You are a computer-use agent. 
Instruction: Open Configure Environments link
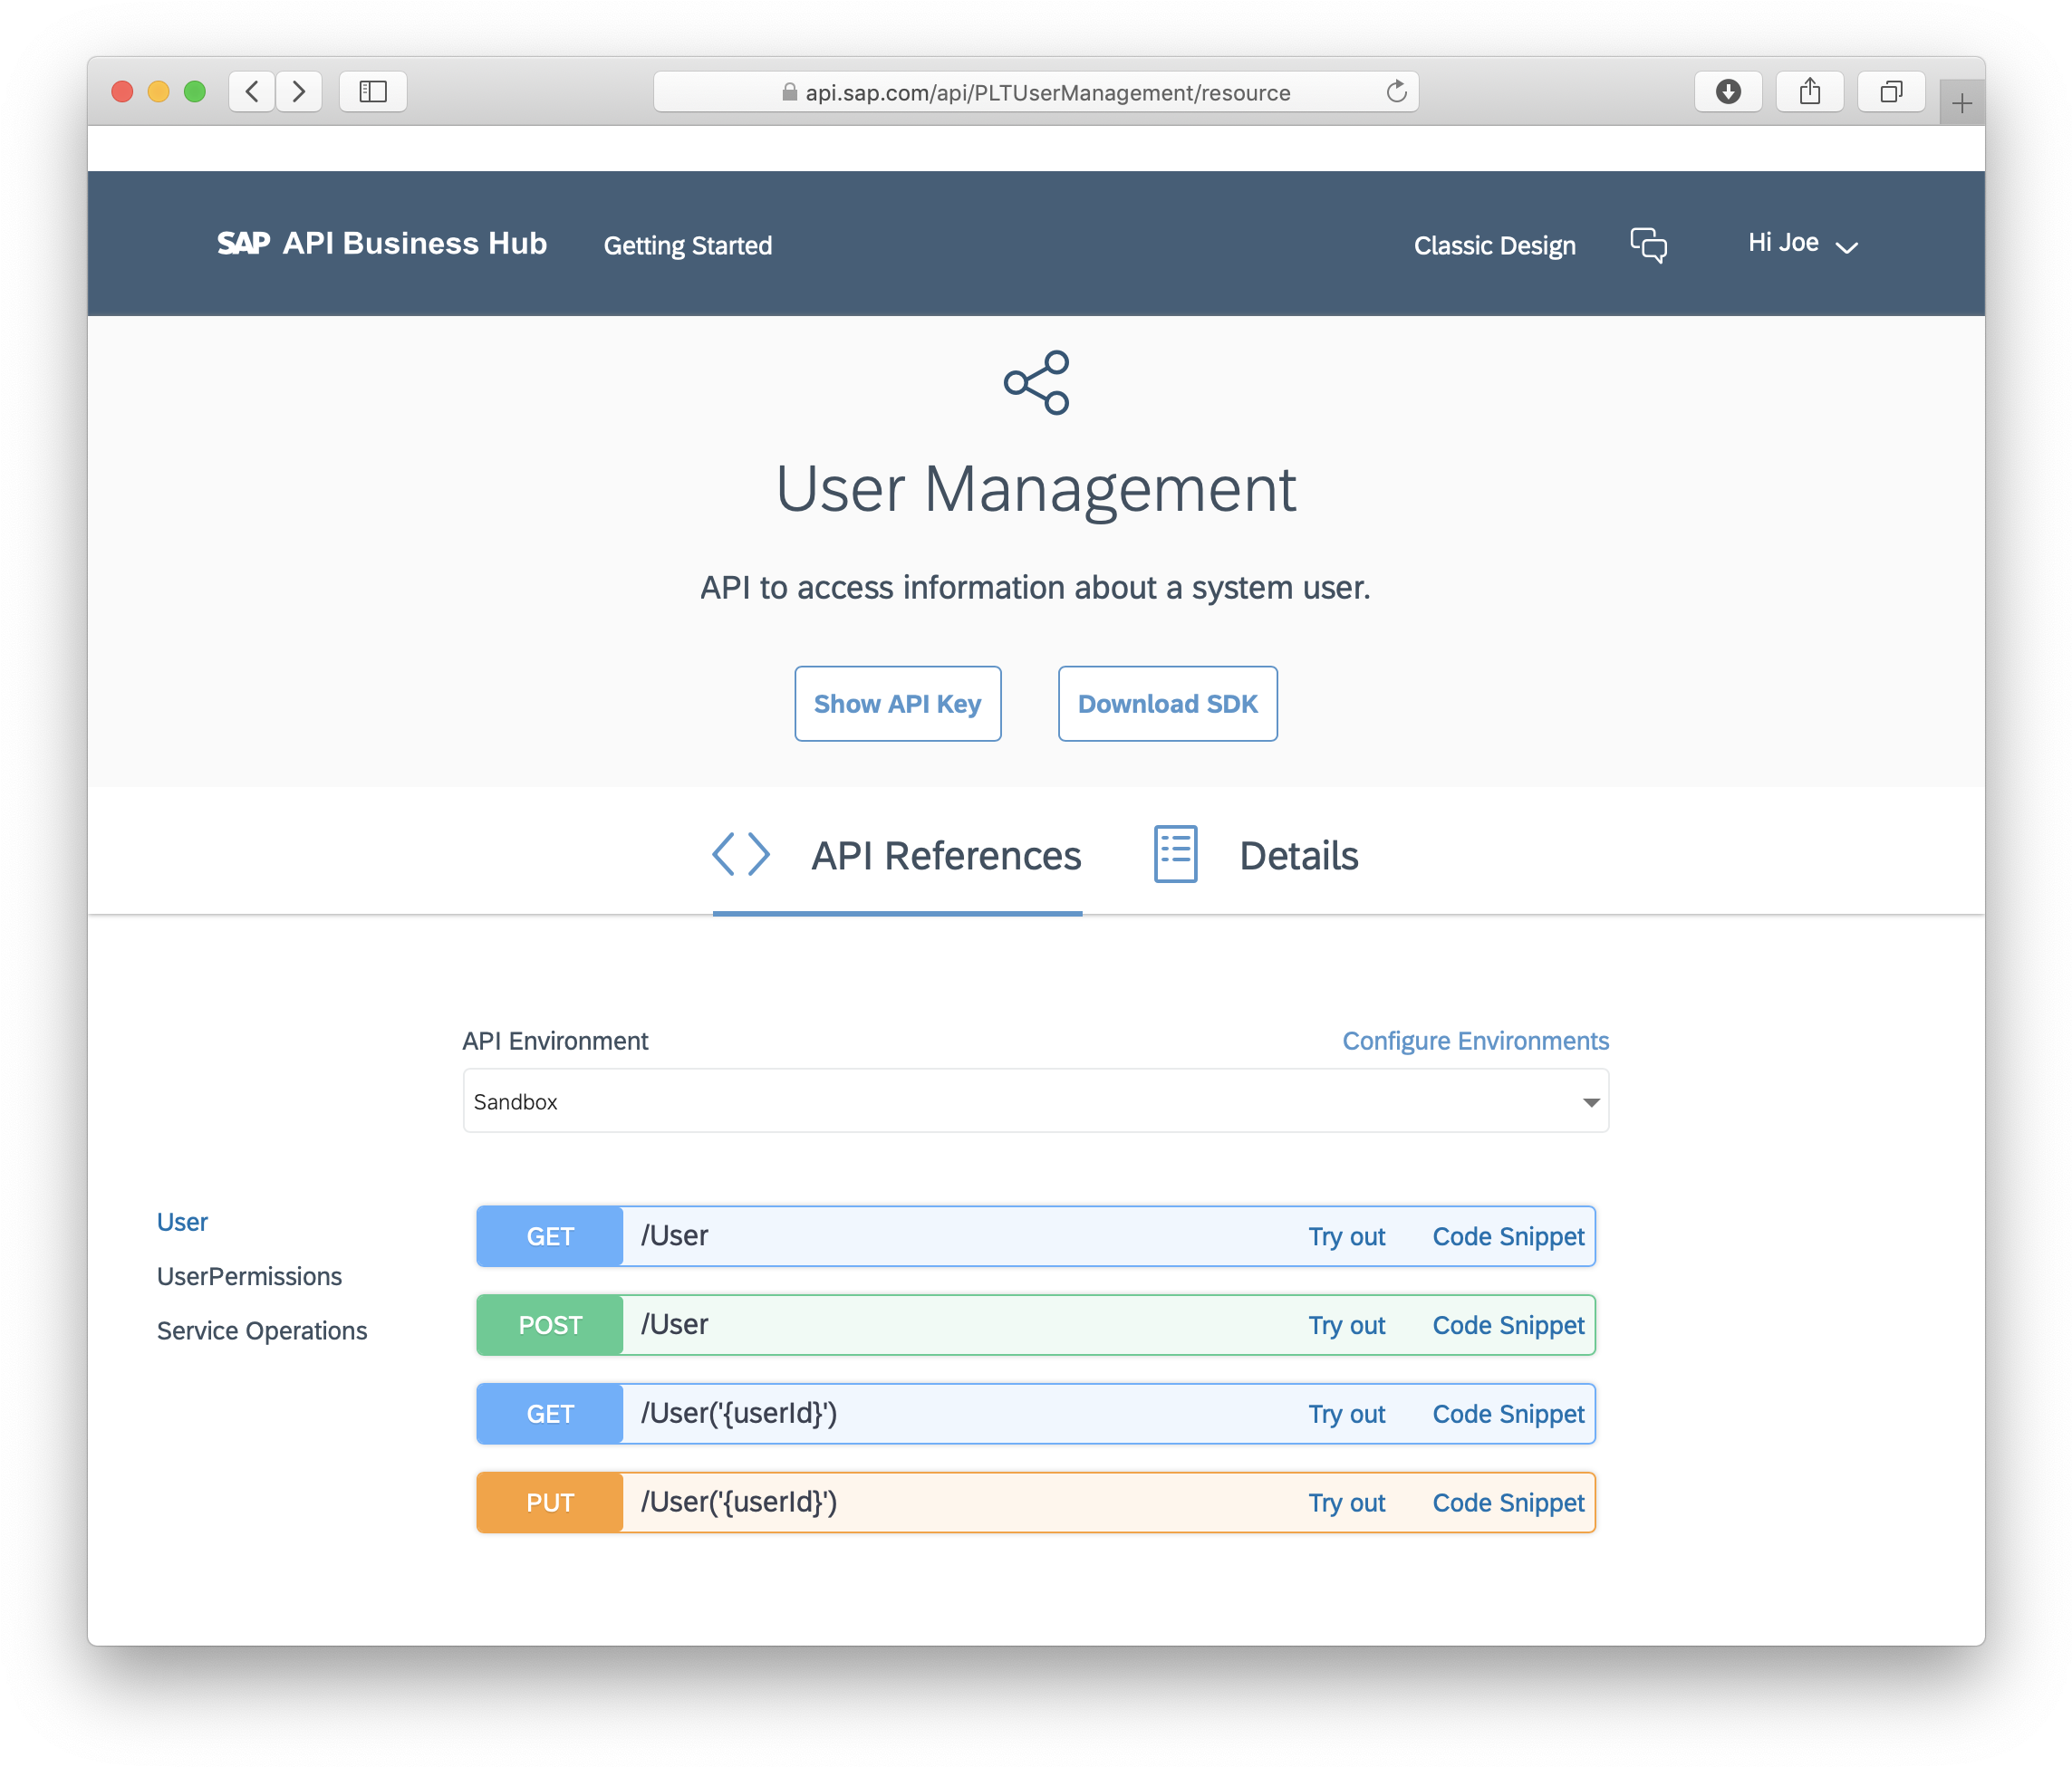[1475, 1041]
